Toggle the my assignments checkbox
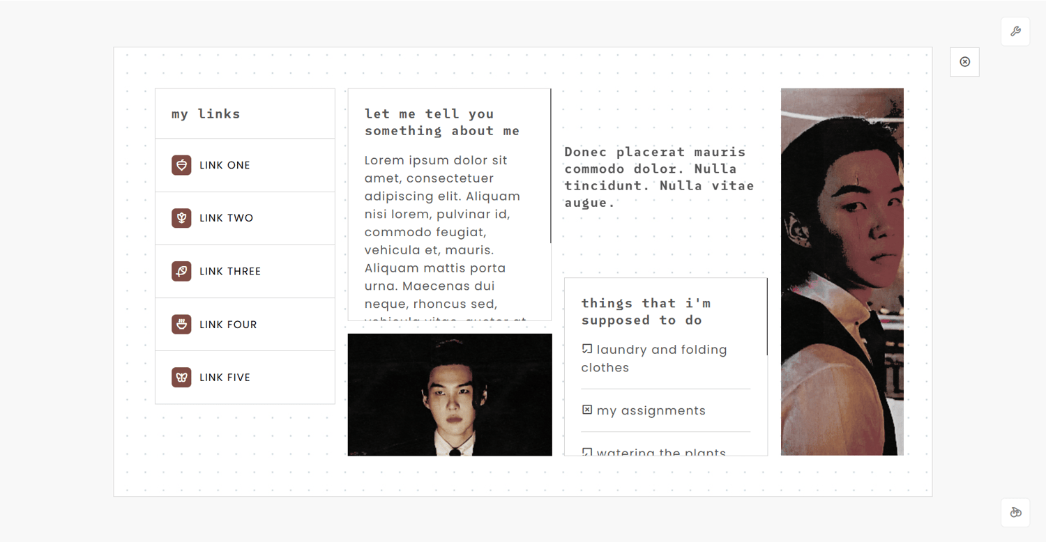Screen dimensions: 1046x542 click(587, 410)
